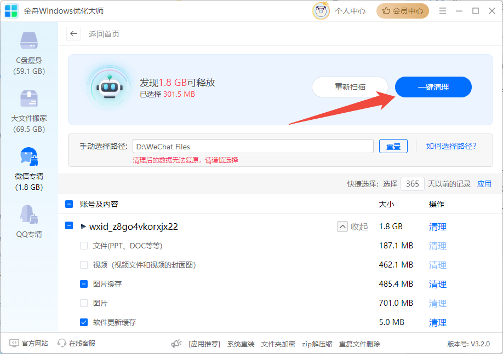This screenshot has width=503, height=354.
Task: Open 文件夹加密 recommended app link
Action: coord(278,344)
